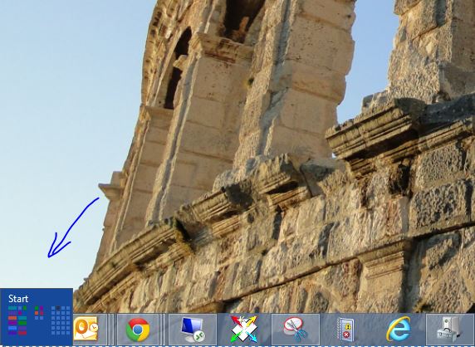475x347 pixels.
Task: Launch Microsoft Outlook from the taskbar
Action: (86, 329)
